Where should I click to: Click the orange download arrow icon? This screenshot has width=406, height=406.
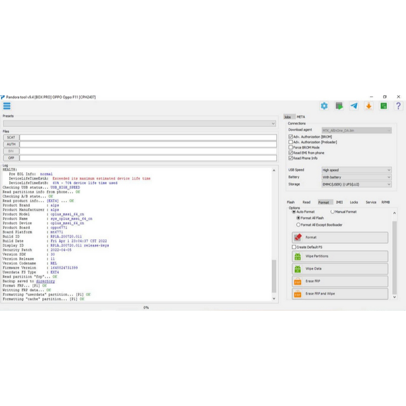[x=369, y=106]
